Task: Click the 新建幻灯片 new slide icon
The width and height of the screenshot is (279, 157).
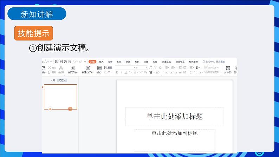Action: coord(88,68)
